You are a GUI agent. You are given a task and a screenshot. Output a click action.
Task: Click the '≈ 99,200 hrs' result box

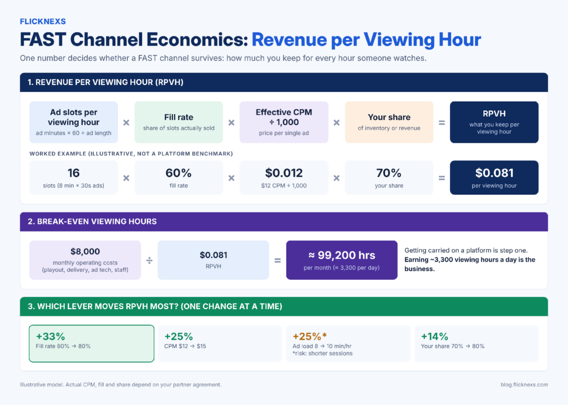click(342, 260)
